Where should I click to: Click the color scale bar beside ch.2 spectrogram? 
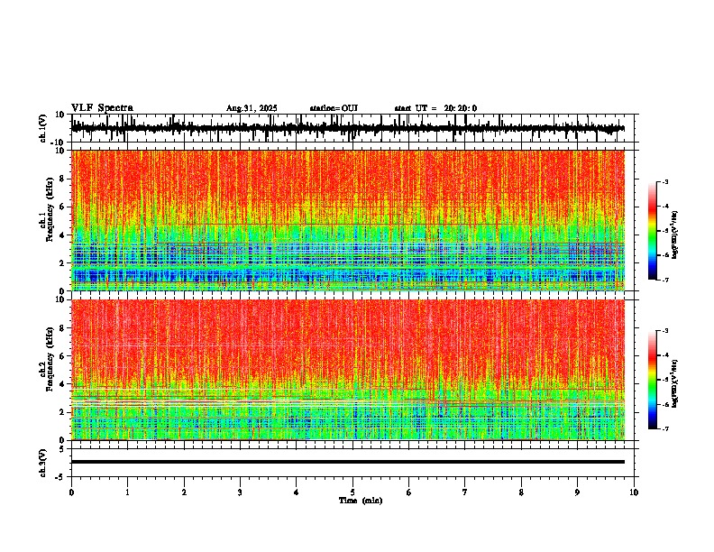click(652, 380)
